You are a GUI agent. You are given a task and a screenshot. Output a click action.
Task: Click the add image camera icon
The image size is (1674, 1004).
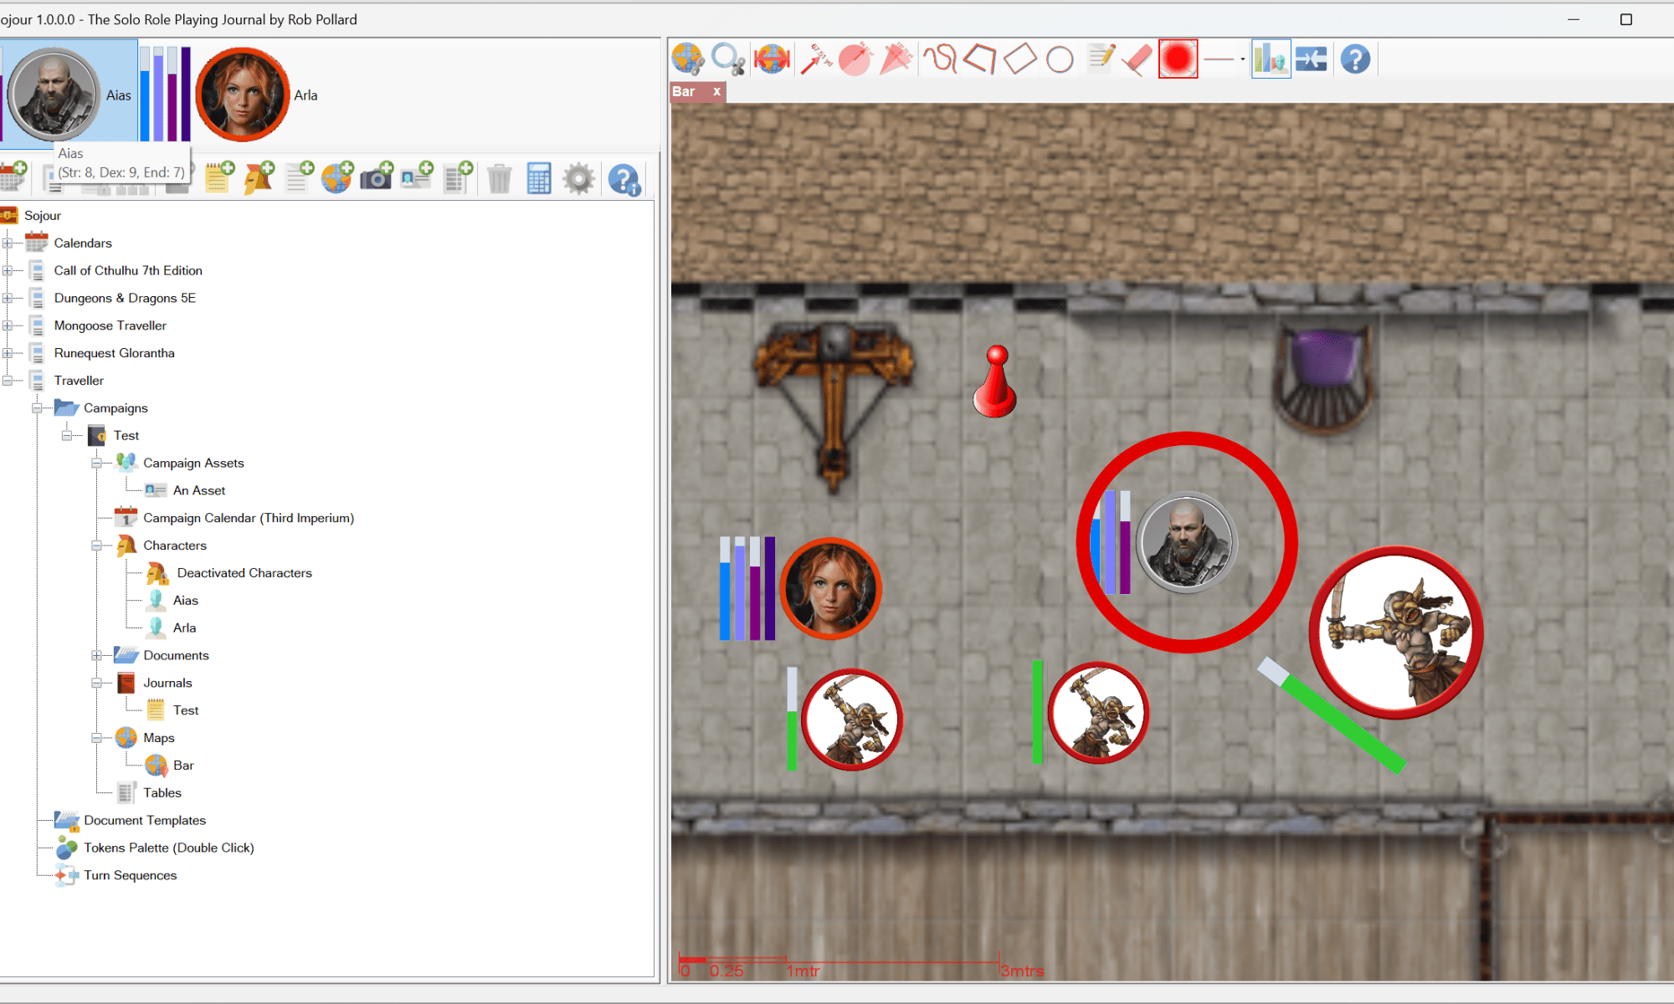pos(377,178)
